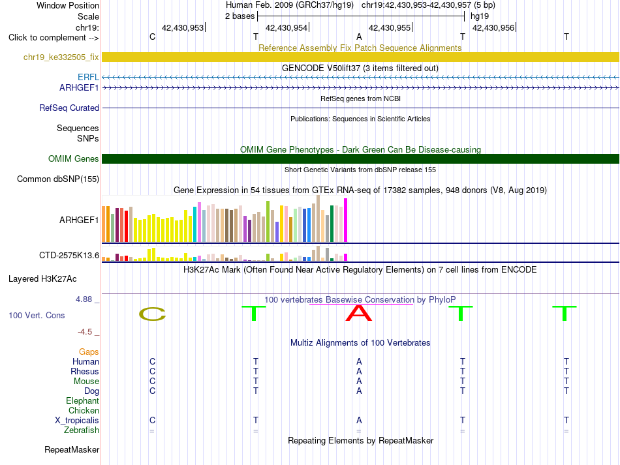The height and width of the screenshot is (465, 620).
Task: Click the yellow fix patch alignment bar
Action: point(360,57)
